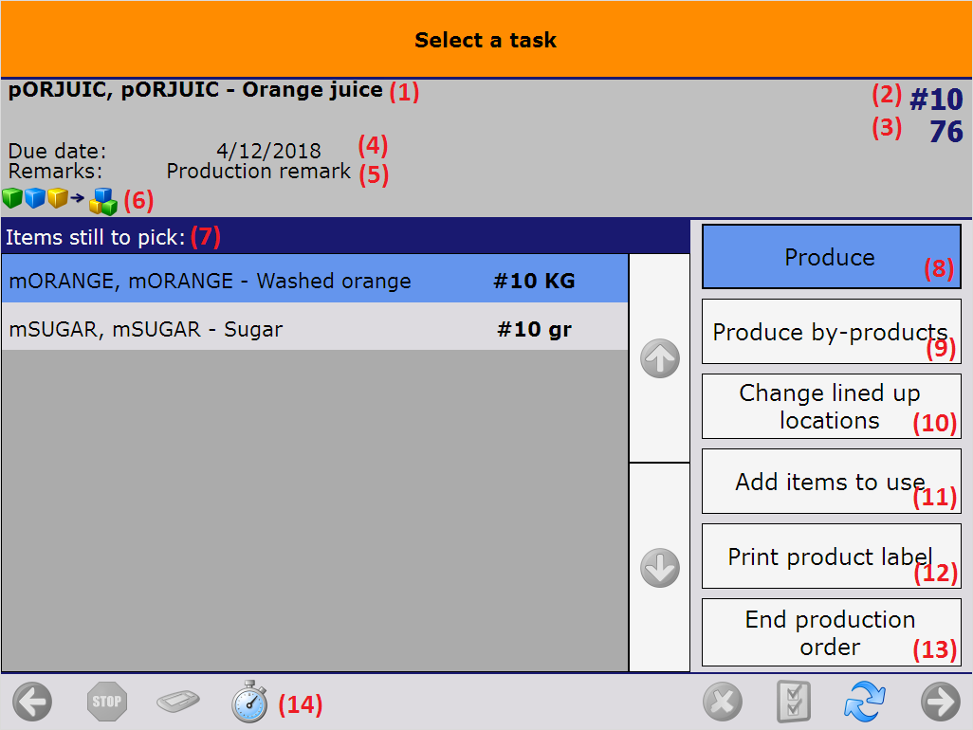The height and width of the screenshot is (730, 973).
Task: Click the green cube ingredient icon
Action: pos(12,199)
